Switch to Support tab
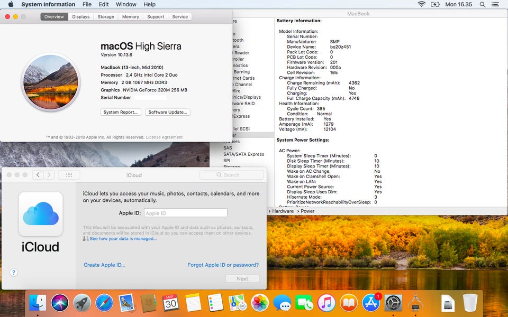Viewport: 508px width, 317px height. [x=156, y=16]
